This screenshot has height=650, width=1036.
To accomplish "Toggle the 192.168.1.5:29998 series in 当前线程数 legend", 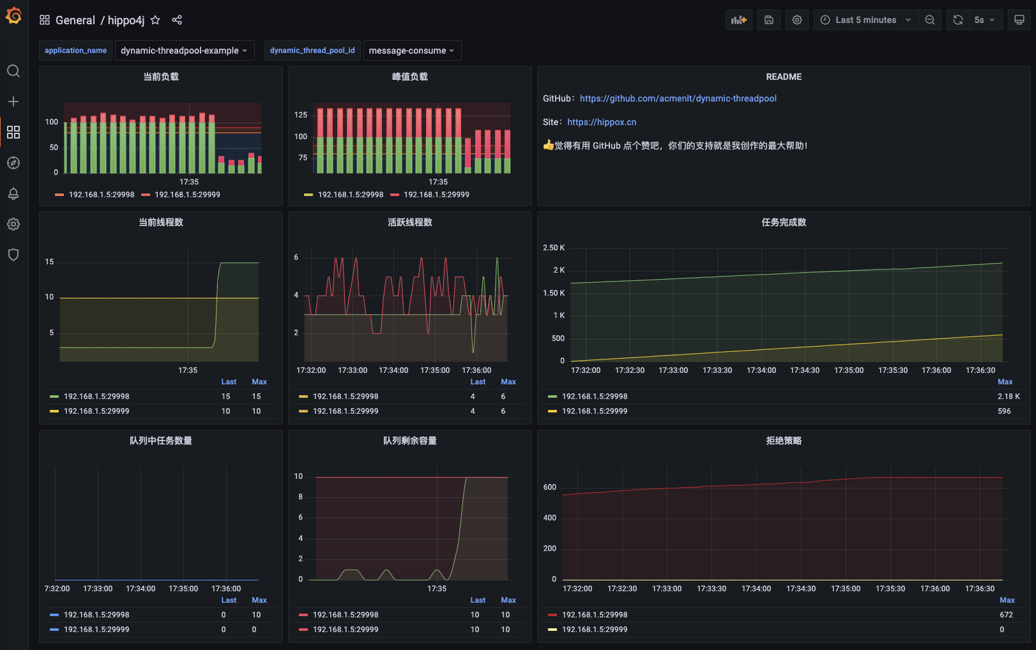I will [x=96, y=397].
